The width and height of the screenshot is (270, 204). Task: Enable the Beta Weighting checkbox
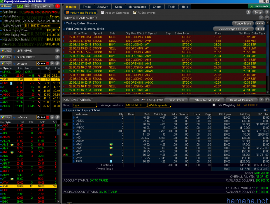pyautogui.click(x=214, y=105)
